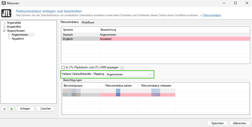Select the Deutsch language row
The image size is (252, 127).
click(x=80, y=35)
